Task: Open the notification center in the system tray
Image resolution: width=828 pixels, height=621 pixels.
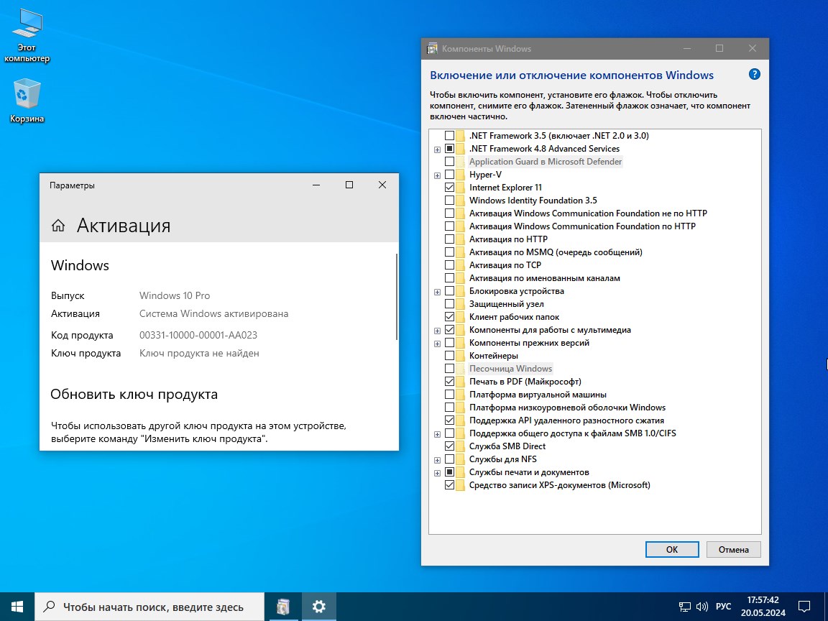Action: (x=804, y=606)
